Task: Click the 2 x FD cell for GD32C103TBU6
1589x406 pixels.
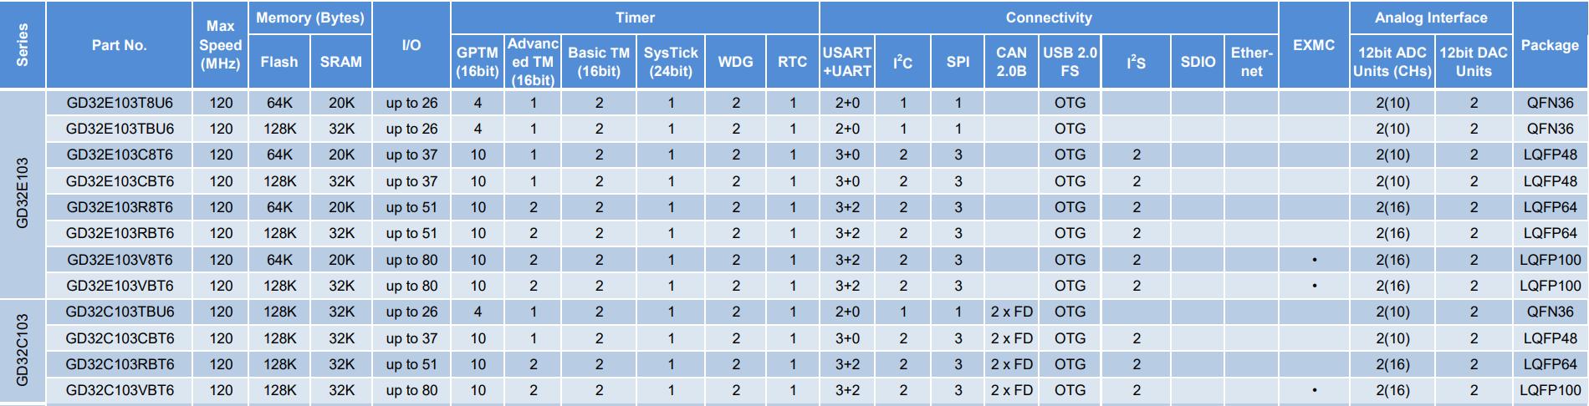Action: pyautogui.click(x=1011, y=312)
